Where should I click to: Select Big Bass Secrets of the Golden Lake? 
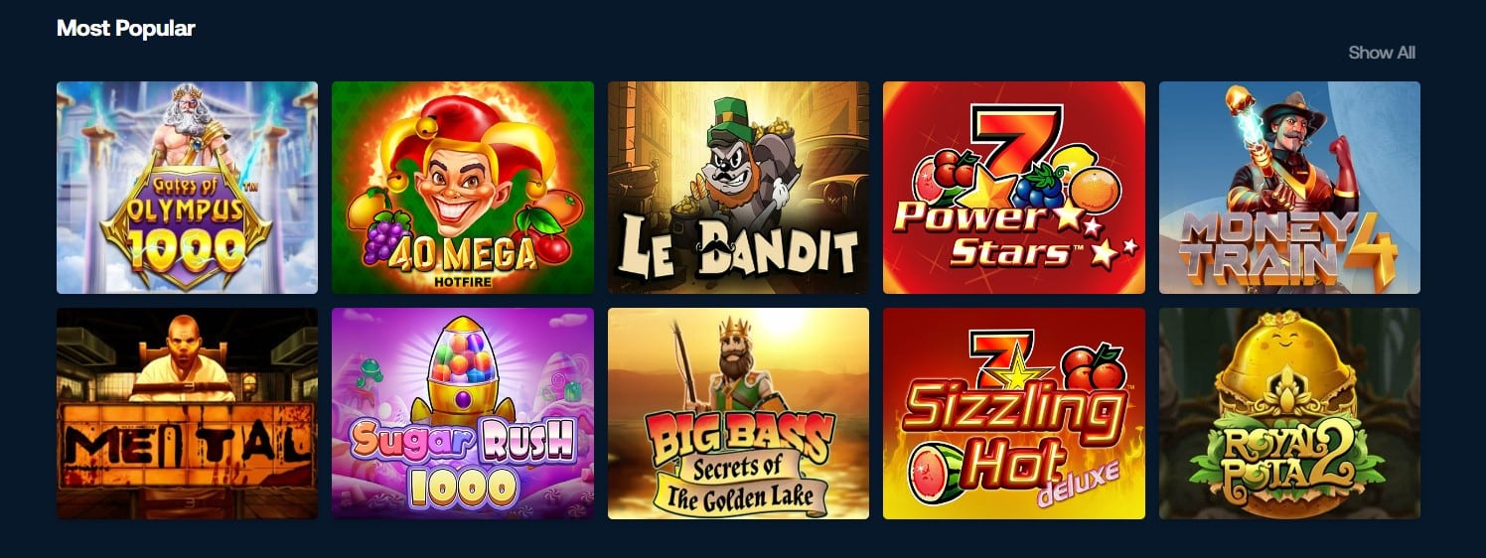click(x=738, y=413)
